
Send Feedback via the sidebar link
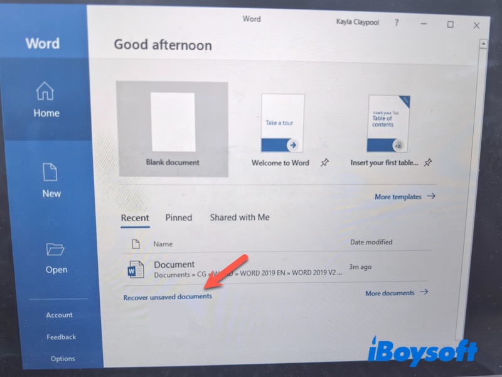pos(61,337)
